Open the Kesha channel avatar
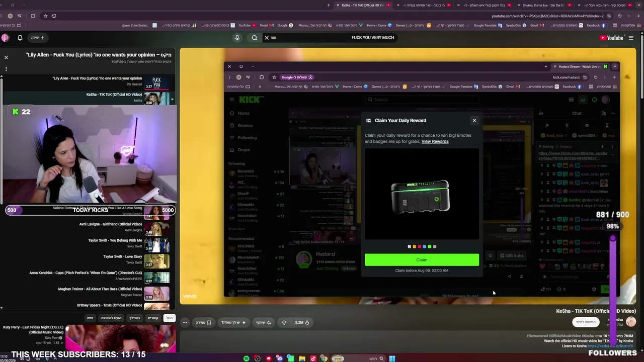This screenshot has height=362, width=644. click(x=631, y=322)
